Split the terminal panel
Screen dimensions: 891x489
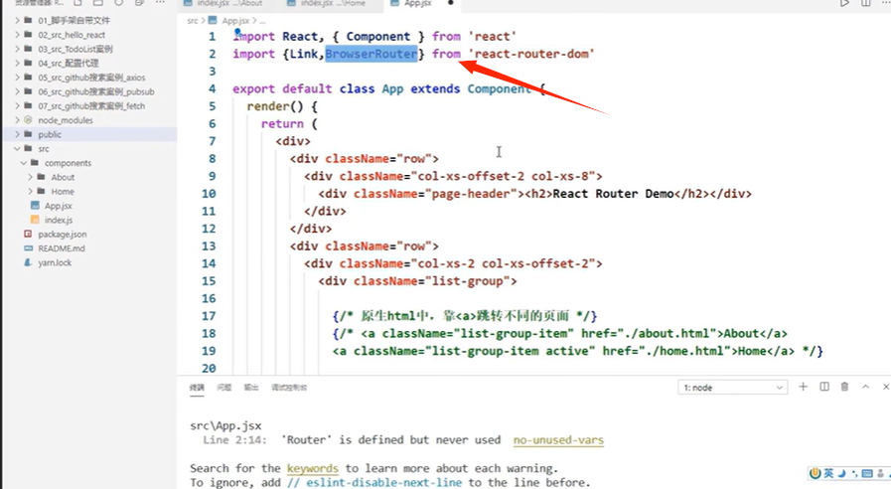point(824,387)
